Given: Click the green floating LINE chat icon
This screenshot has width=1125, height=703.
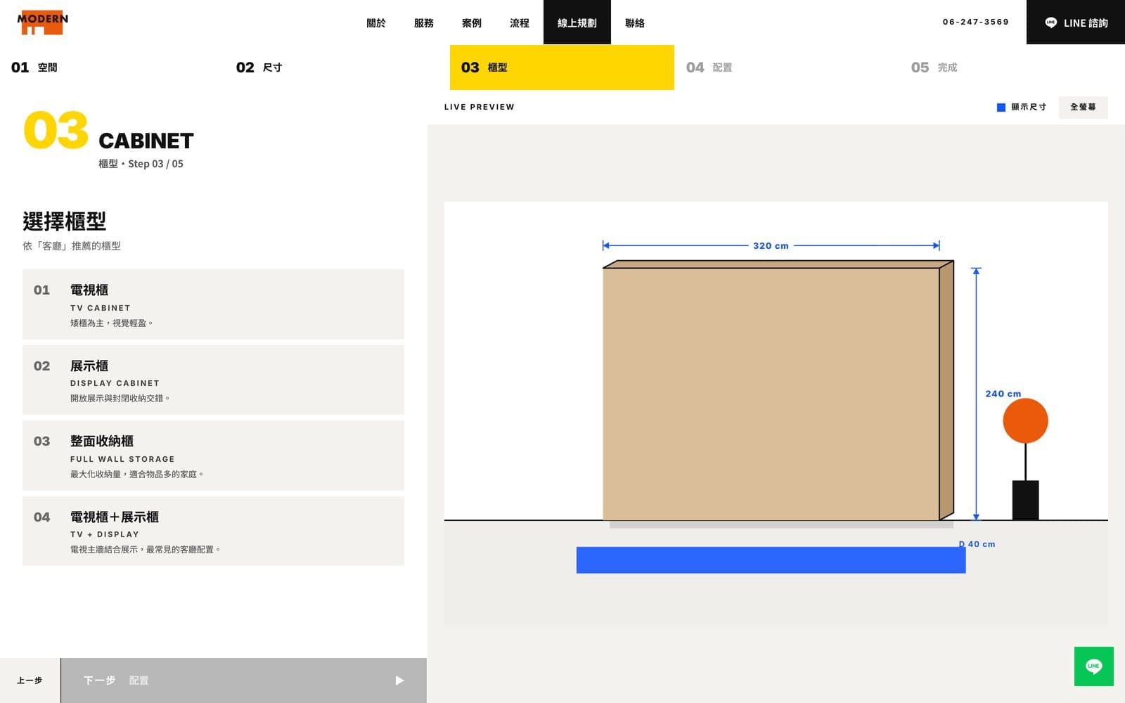Looking at the screenshot, I should pyautogui.click(x=1093, y=666).
